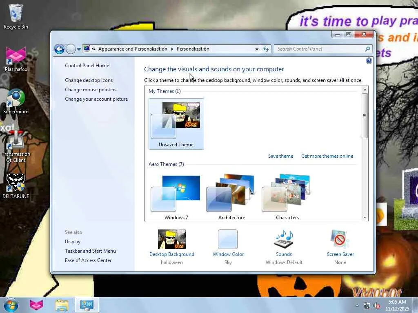Image resolution: width=418 pixels, height=313 pixels.
Task: Click Save theme link
Action: [x=280, y=156]
